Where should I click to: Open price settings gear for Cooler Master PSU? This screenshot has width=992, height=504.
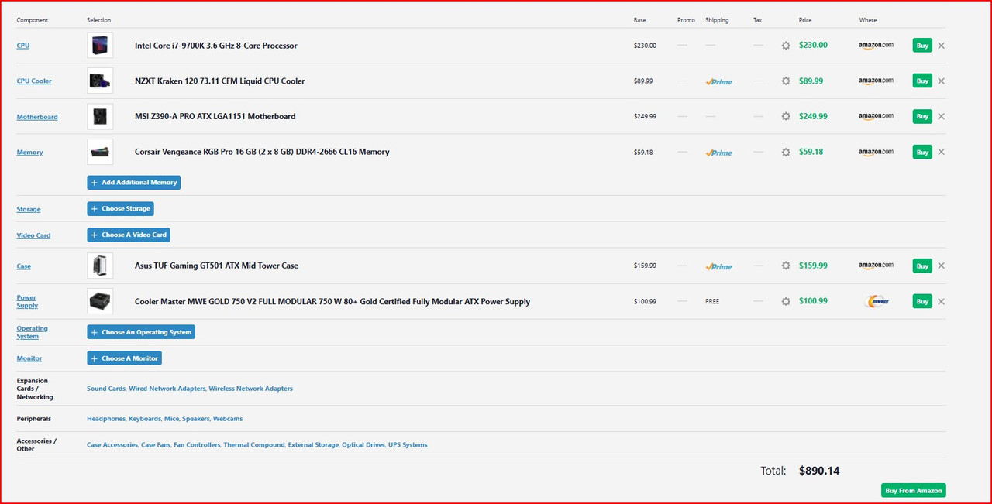[x=786, y=302]
